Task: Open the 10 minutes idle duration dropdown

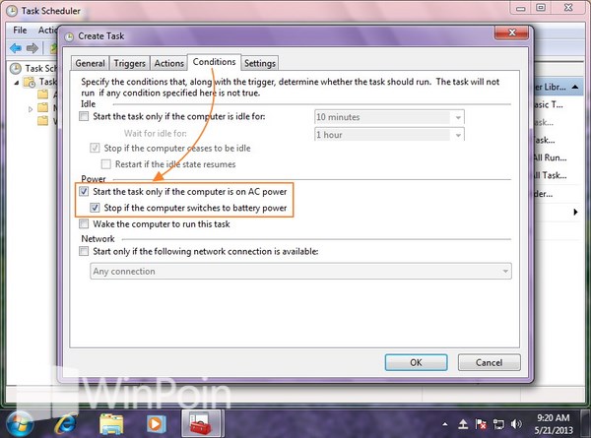Action: coord(389,117)
